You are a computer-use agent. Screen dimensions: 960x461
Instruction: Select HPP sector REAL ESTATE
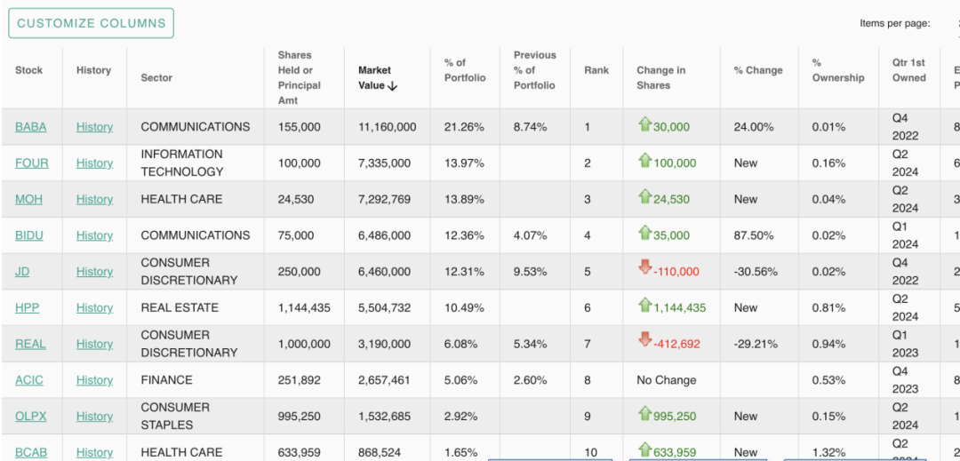click(x=180, y=307)
